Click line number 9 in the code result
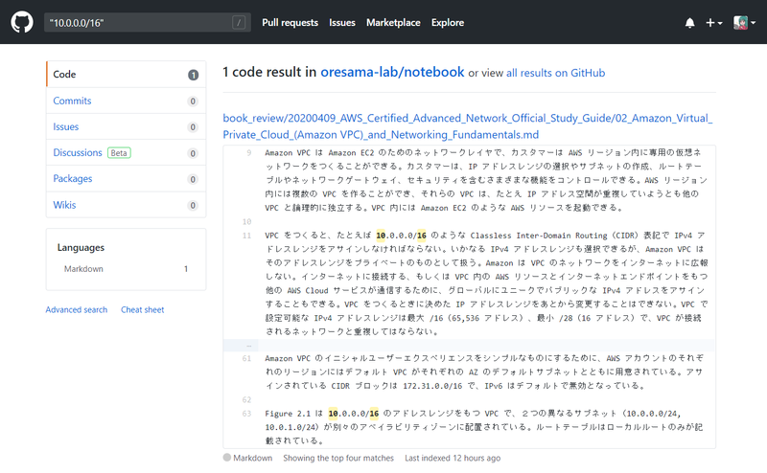Screen dimensions: 767x473 (248, 153)
